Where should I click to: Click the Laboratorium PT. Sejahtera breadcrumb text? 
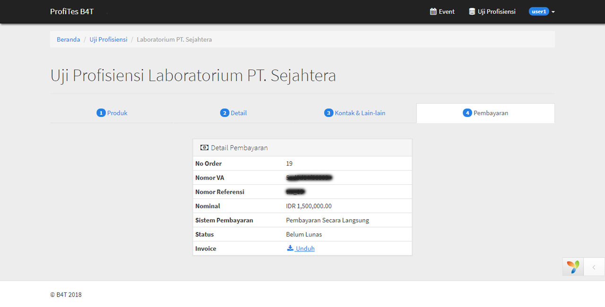coord(174,40)
